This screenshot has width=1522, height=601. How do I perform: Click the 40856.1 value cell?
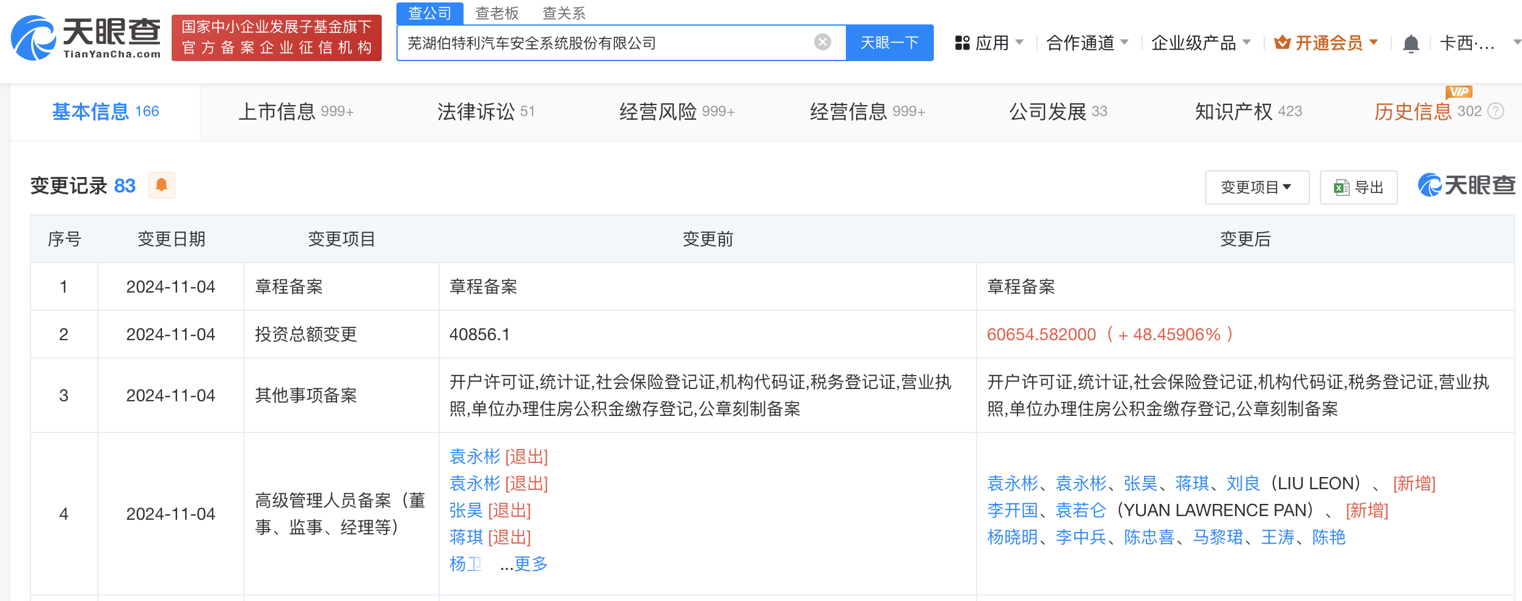(x=708, y=335)
